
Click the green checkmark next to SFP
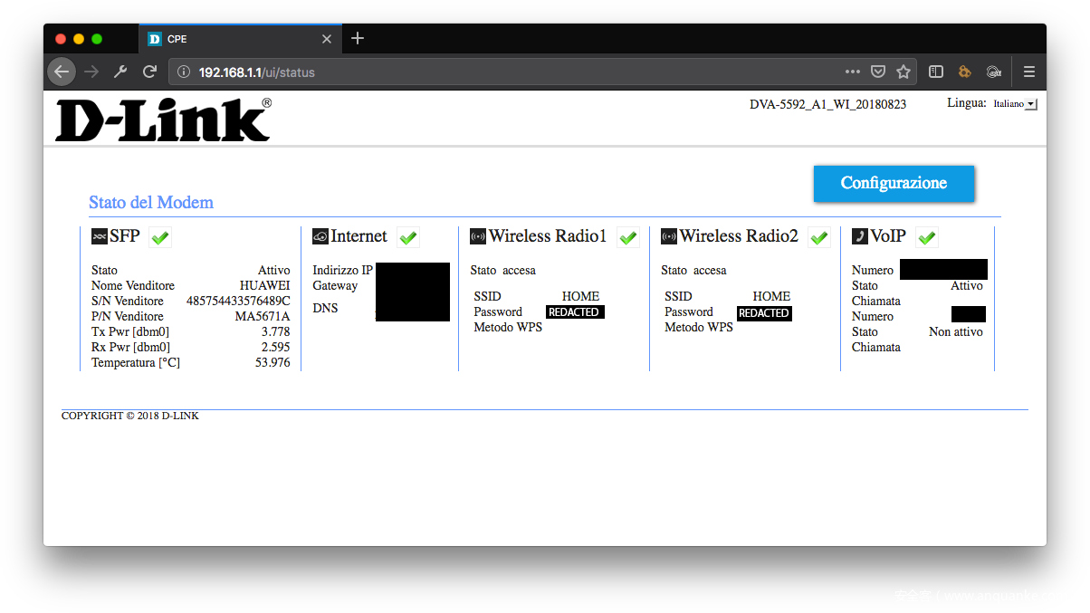(x=160, y=237)
